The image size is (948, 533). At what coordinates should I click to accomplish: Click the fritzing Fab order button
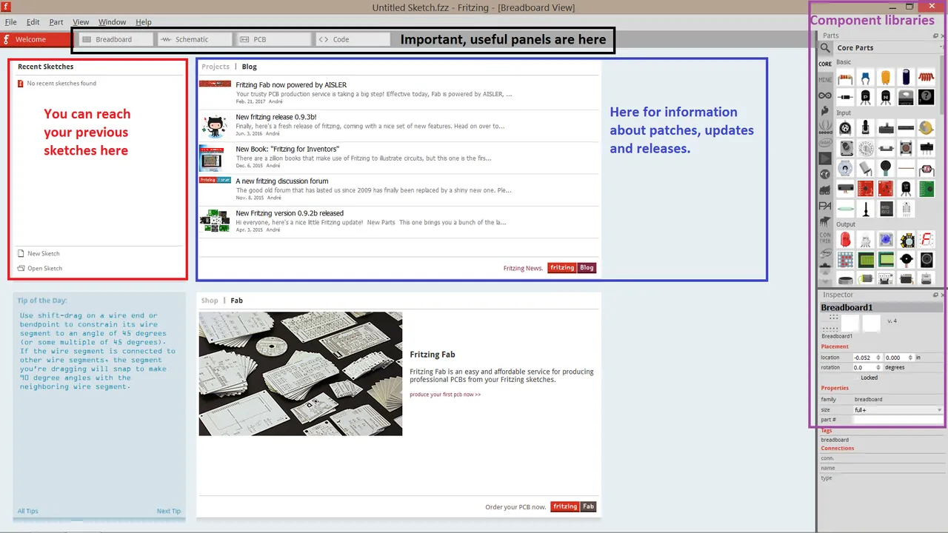pos(573,506)
